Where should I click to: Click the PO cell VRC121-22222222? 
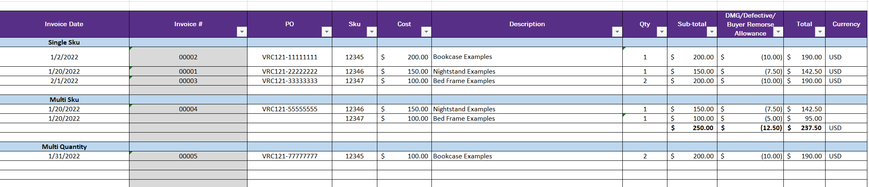290,71
